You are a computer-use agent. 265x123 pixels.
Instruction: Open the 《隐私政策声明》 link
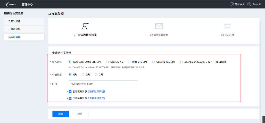coord(97,92)
